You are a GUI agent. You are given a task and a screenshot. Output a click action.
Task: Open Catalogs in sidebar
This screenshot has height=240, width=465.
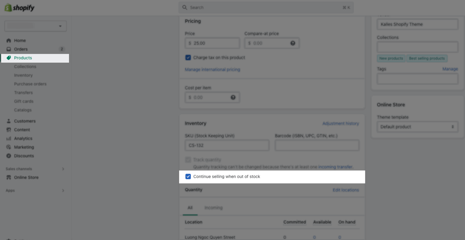click(x=23, y=110)
